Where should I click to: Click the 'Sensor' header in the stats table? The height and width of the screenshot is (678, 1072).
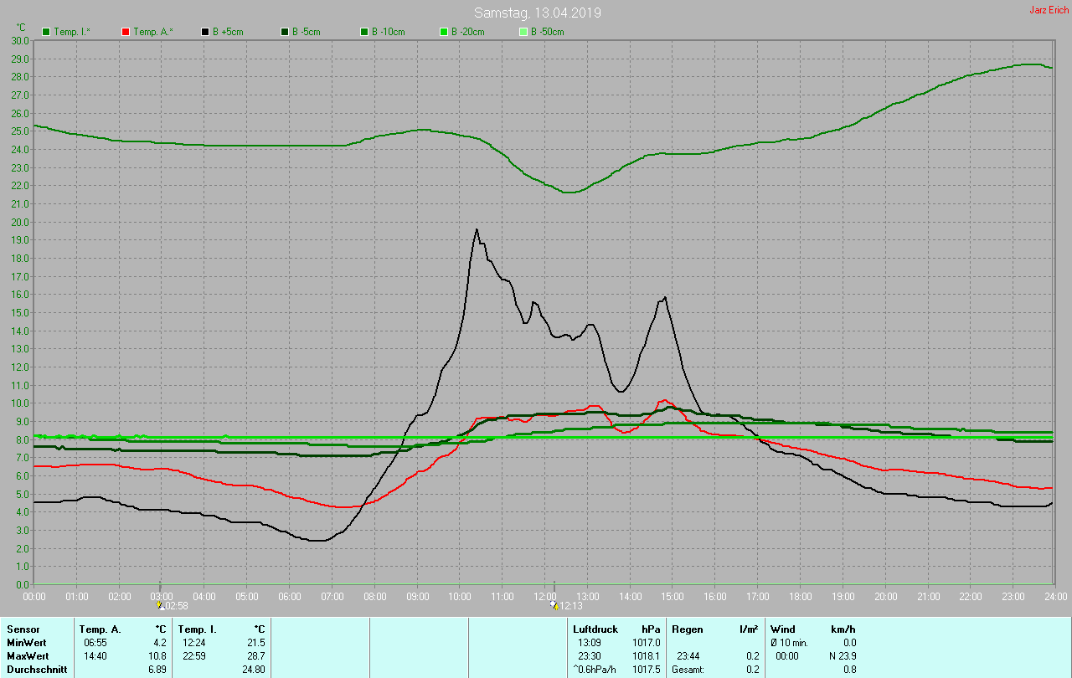22,629
